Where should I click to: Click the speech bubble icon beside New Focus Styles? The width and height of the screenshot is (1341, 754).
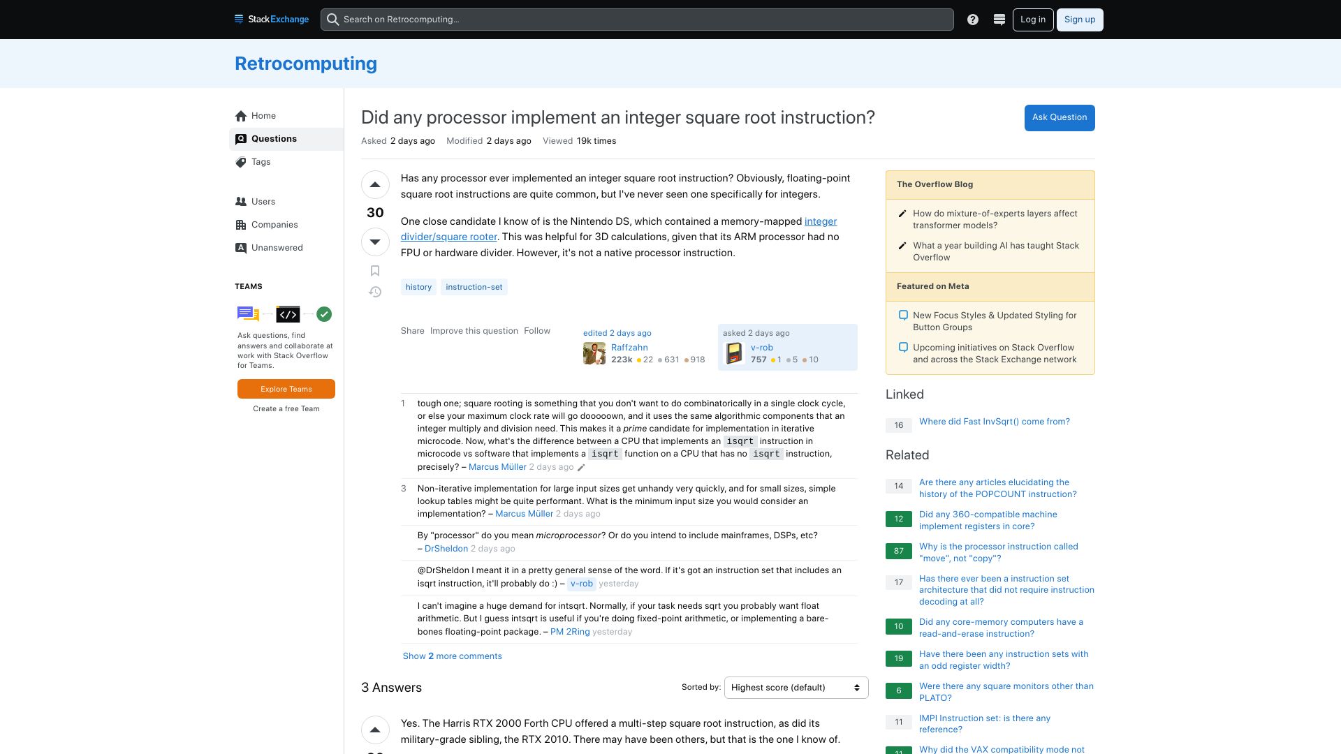[x=903, y=316]
